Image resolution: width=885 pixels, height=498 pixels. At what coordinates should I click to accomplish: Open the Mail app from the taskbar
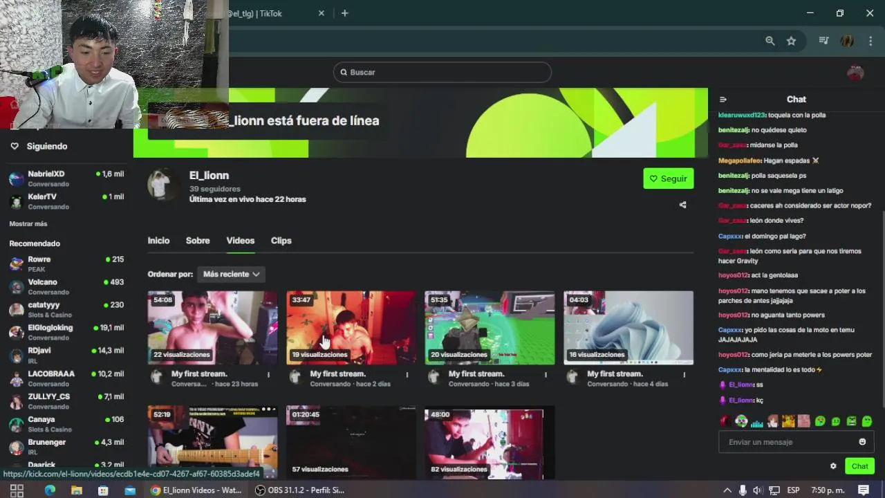(x=130, y=490)
